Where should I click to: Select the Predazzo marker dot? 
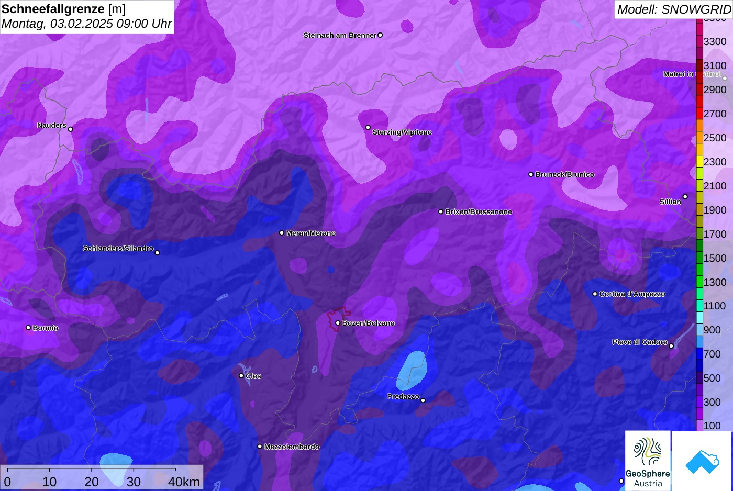(423, 400)
